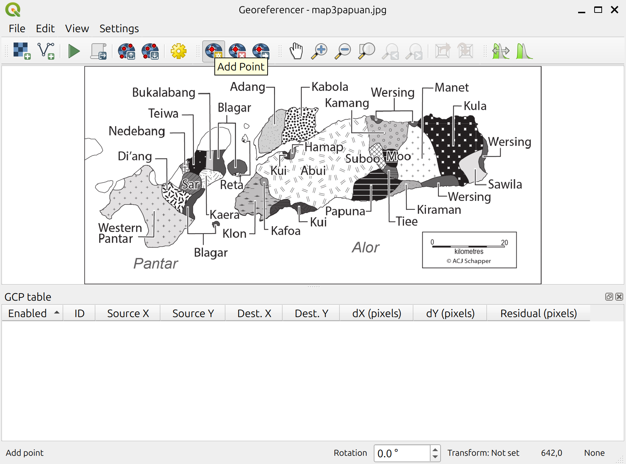Sort table by Enabled column header
The image size is (626, 464).
[33, 313]
